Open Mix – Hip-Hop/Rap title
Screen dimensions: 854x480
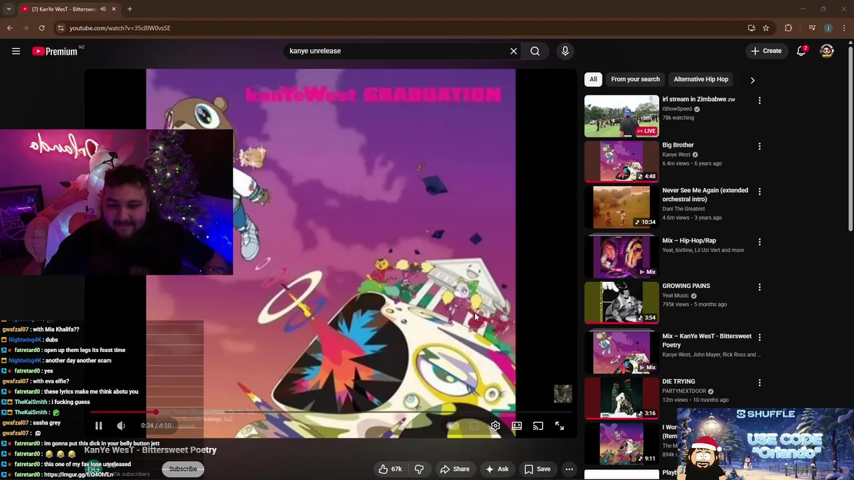(x=689, y=241)
